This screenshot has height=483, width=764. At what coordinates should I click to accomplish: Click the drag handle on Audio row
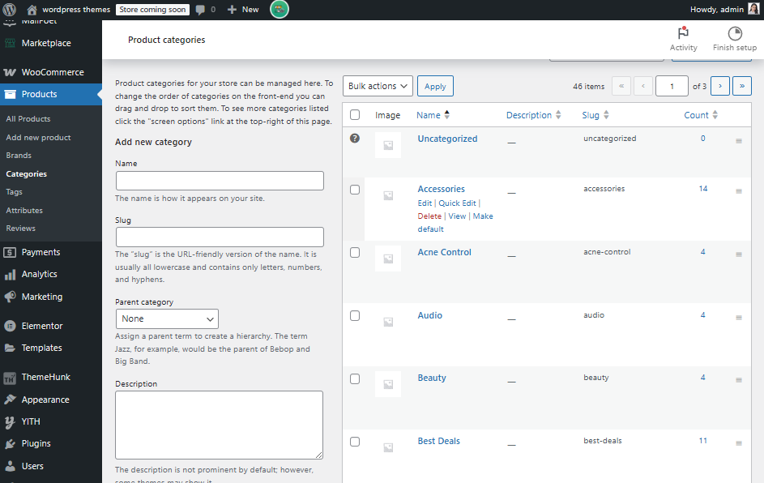[739, 318]
